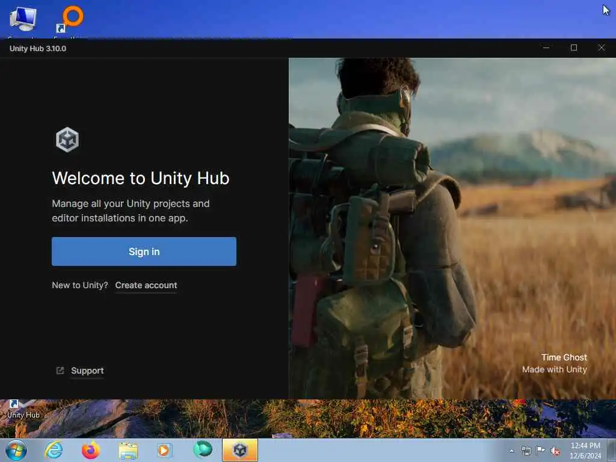Open the Action Center flag icon
Screen dimensions: 616x462
(x=541, y=450)
